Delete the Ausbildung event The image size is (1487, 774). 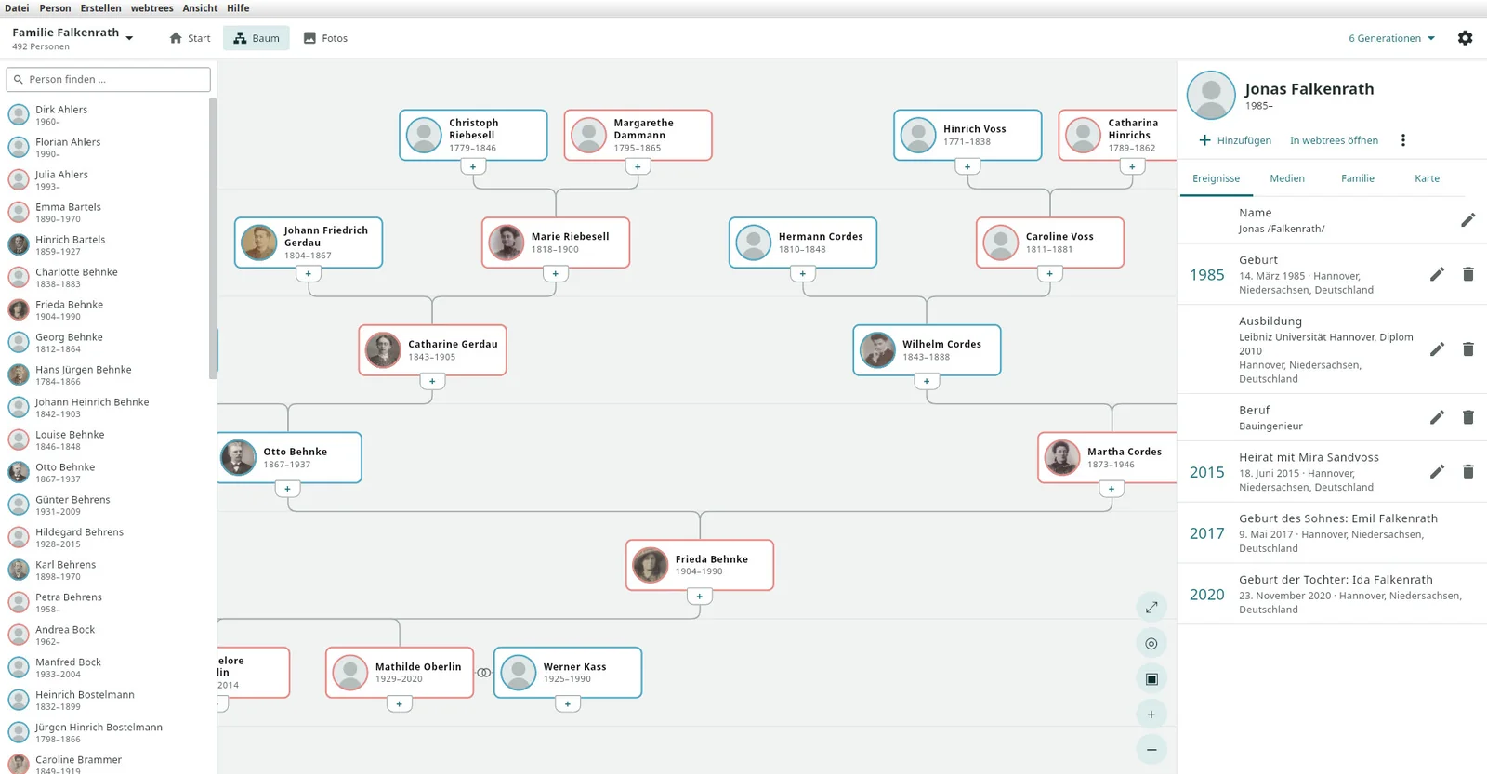pyautogui.click(x=1468, y=349)
